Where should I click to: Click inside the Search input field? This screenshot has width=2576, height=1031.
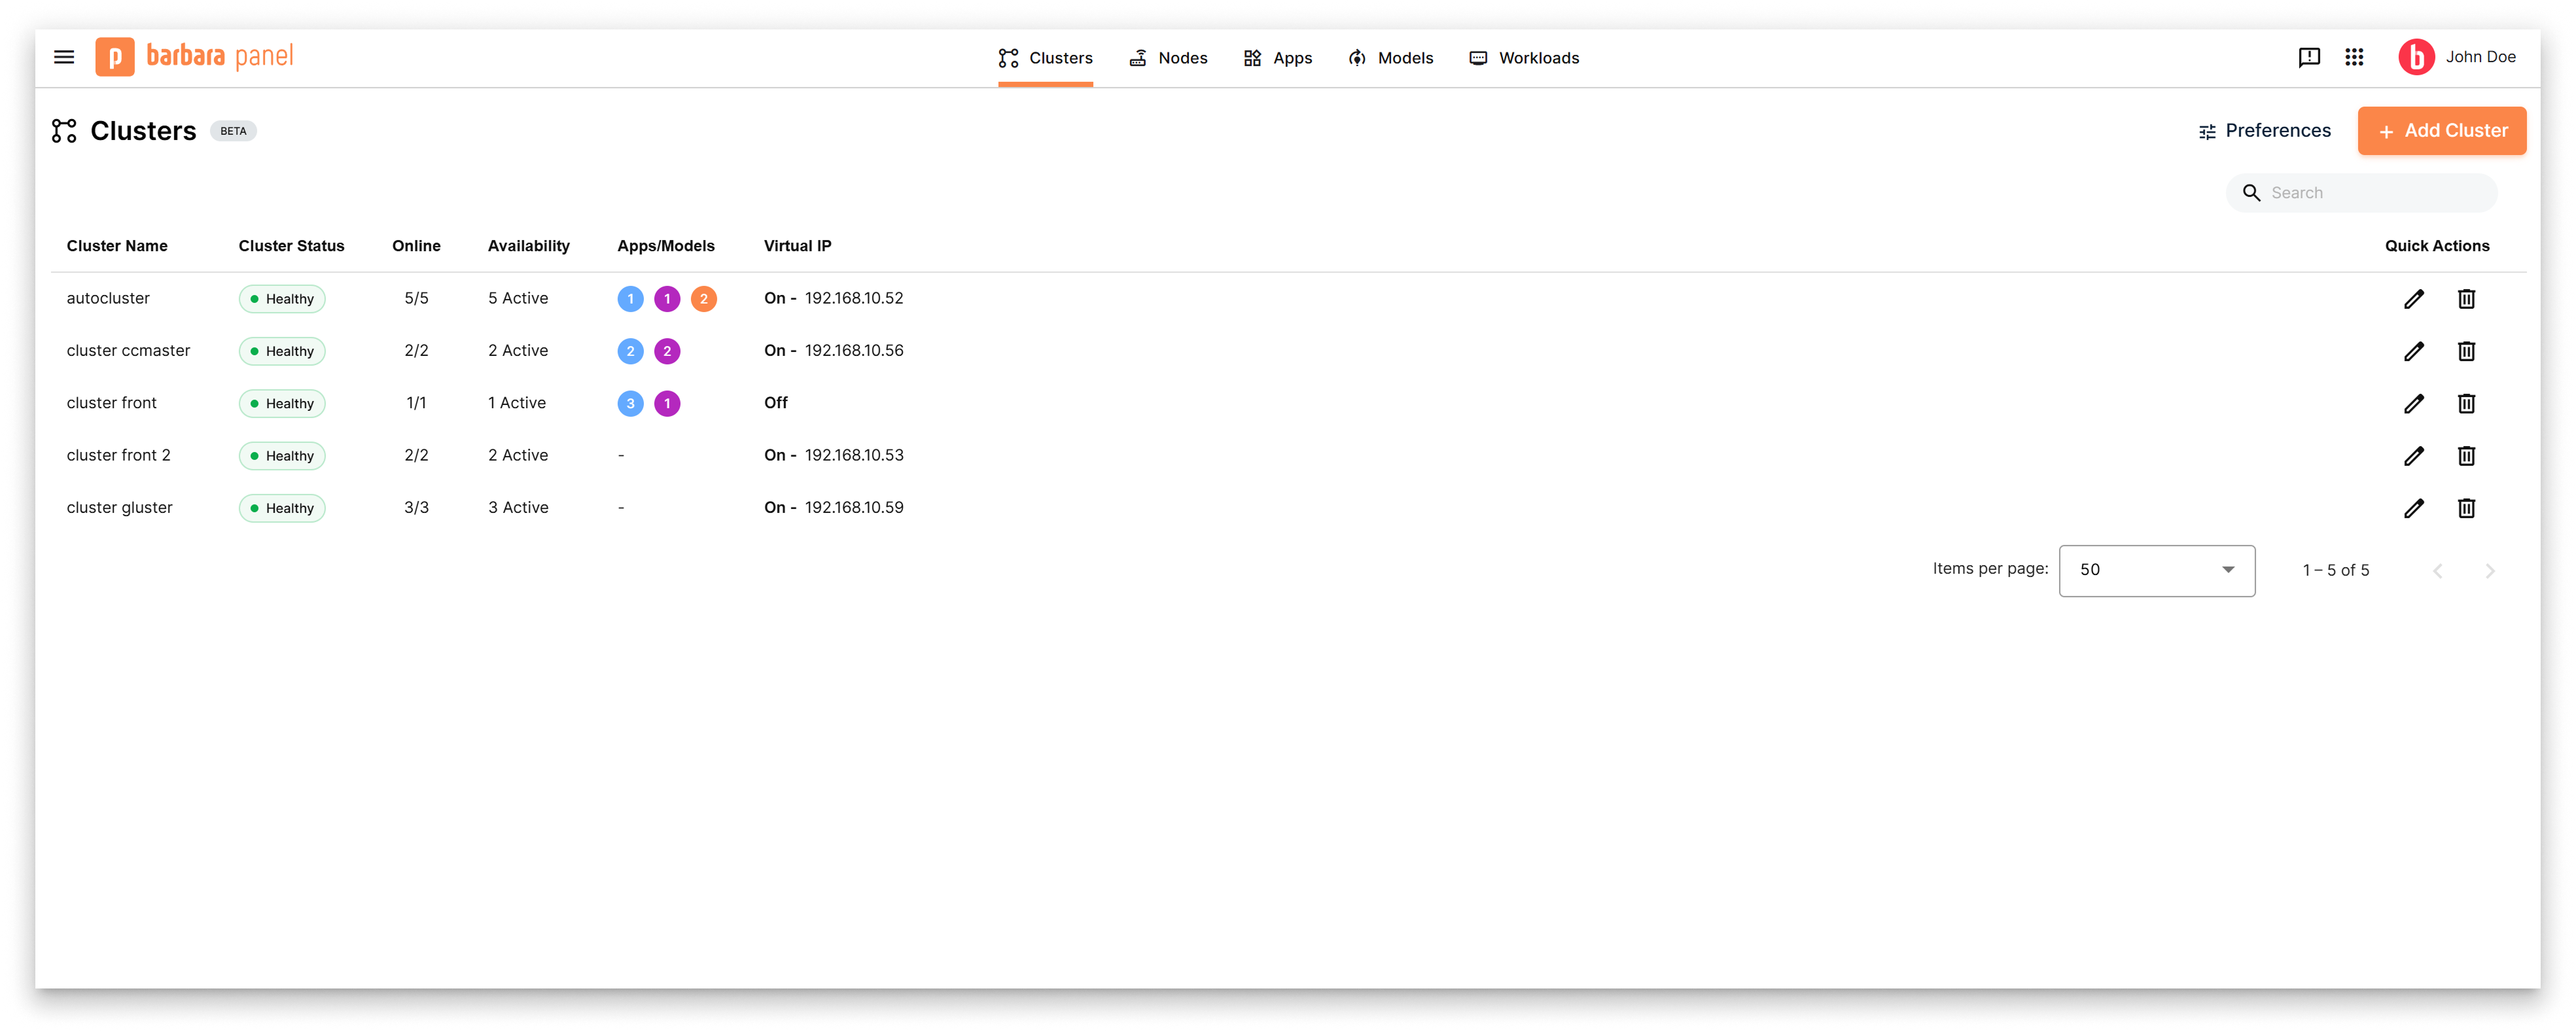click(x=2370, y=192)
